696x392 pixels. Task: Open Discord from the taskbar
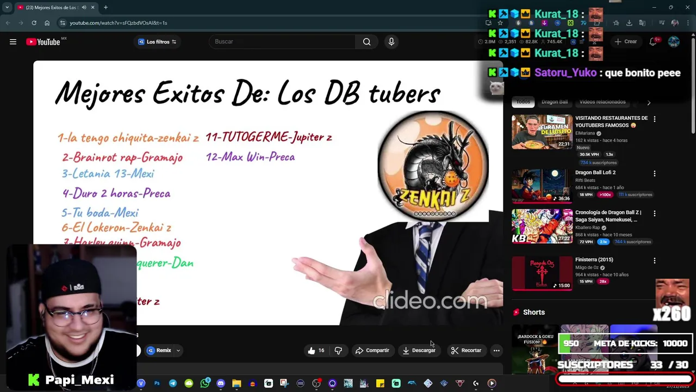(x=221, y=383)
